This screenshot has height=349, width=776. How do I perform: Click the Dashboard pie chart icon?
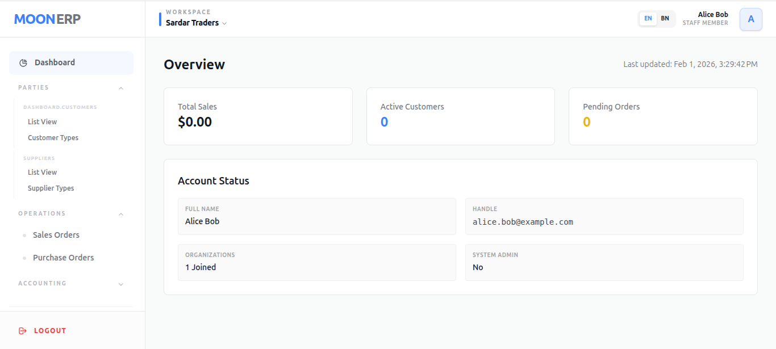23,62
